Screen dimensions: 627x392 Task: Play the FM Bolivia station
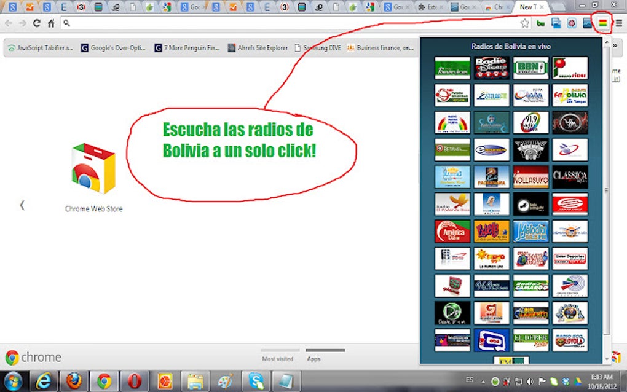[570, 95]
